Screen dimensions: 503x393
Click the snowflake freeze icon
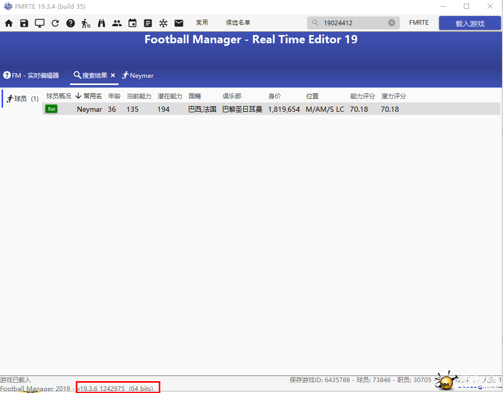[163, 23]
